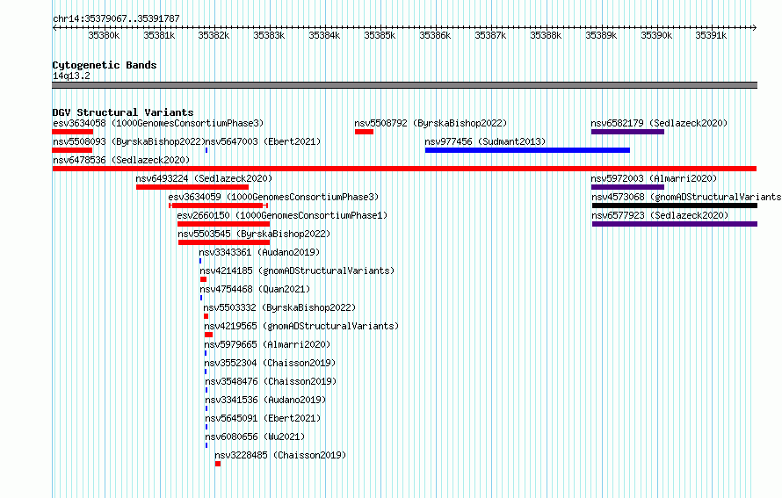Viewport: 782px width, 498px height.
Task: Open label nsv4754468 (Quan2021)
Action: 255,289
